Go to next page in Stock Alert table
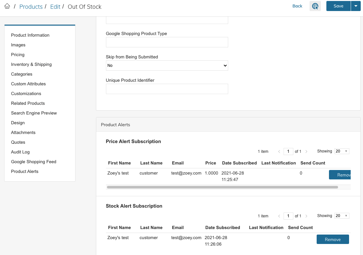 tap(306, 216)
